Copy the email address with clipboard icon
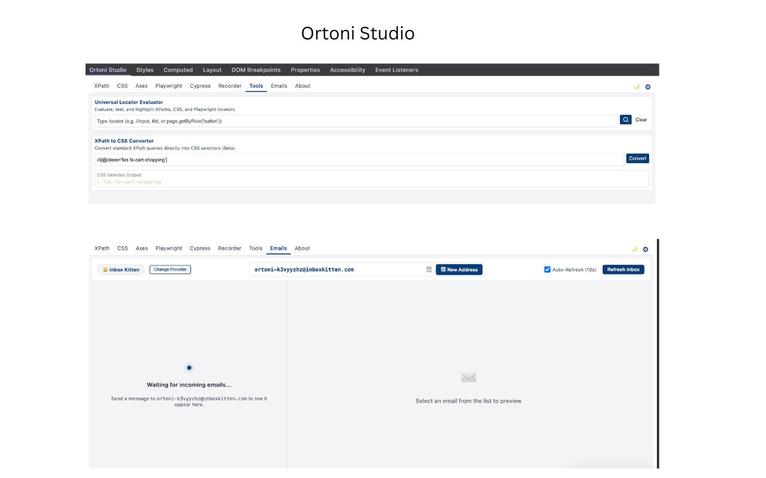This screenshot has width=766, height=478. [429, 269]
